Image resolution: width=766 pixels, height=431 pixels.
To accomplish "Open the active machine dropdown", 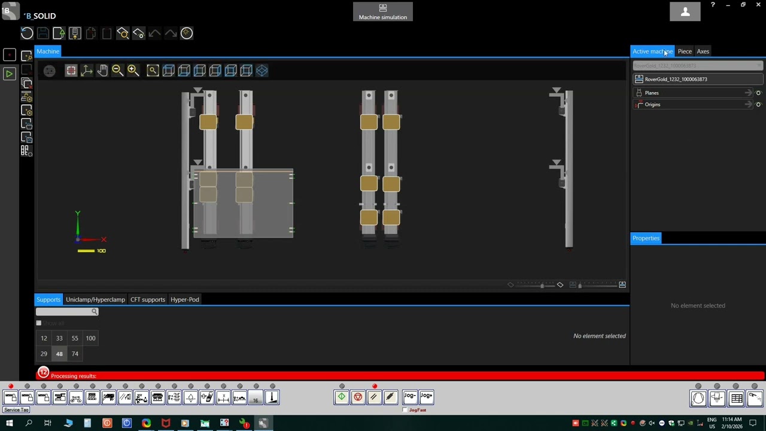I will tap(698, 65).
